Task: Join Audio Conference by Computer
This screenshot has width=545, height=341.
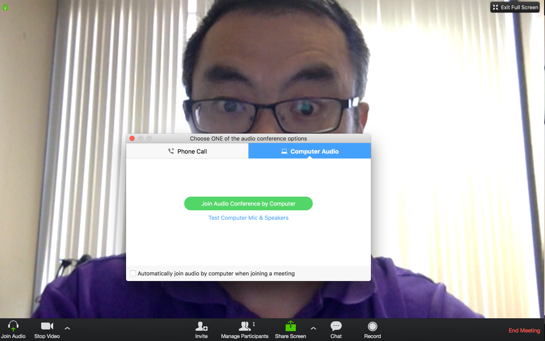Action: (x=248, y=203)
